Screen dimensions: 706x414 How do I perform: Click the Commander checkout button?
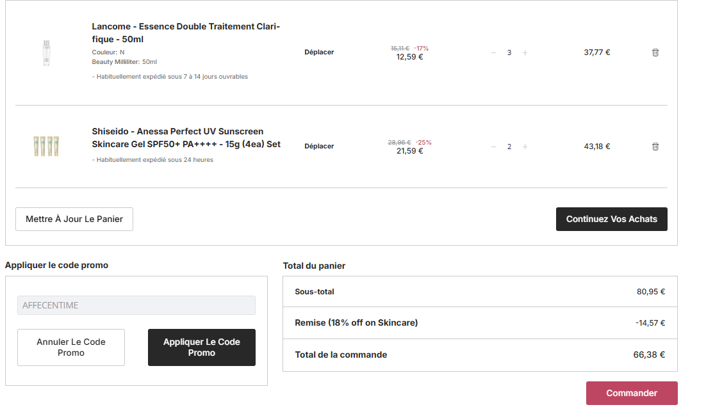(x=632, y=394)
